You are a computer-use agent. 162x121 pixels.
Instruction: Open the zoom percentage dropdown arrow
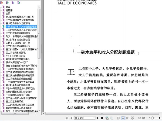149,118
